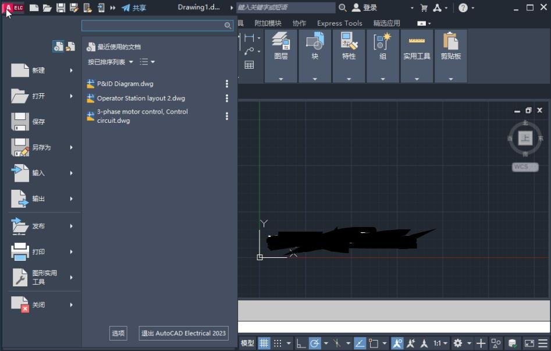551x351 pixels.
Task: Expand the 特性 properties panel
Action: tap(349, 79)
